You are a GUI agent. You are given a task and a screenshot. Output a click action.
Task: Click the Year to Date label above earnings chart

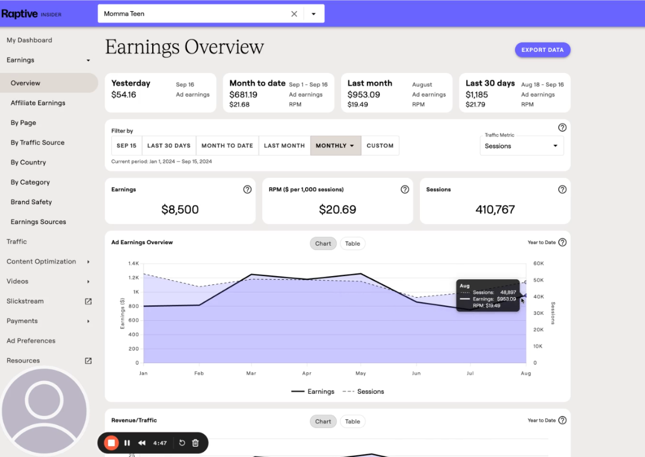(541, 243)
